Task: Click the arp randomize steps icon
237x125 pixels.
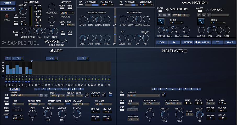Action: 3,71
